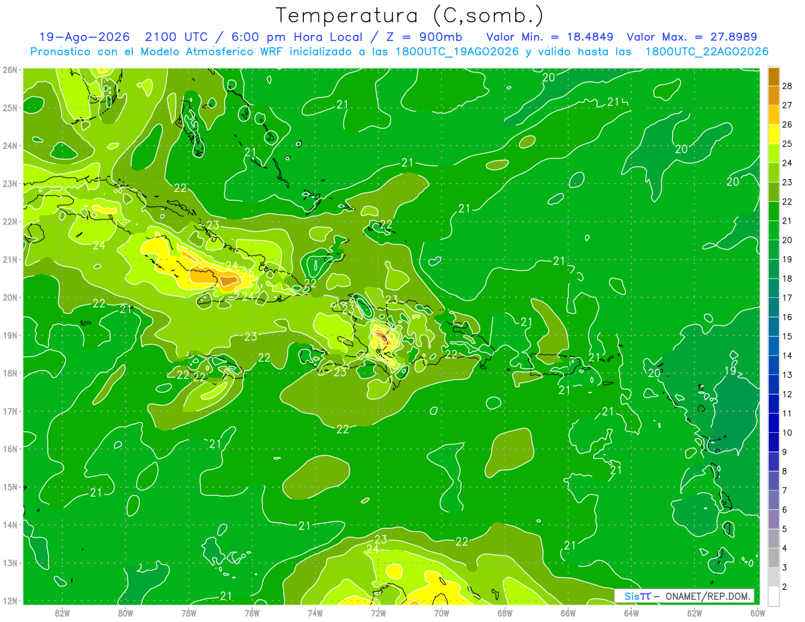
Task: Click the 70W longitude axis label
Action: click(x=441, y=612)
